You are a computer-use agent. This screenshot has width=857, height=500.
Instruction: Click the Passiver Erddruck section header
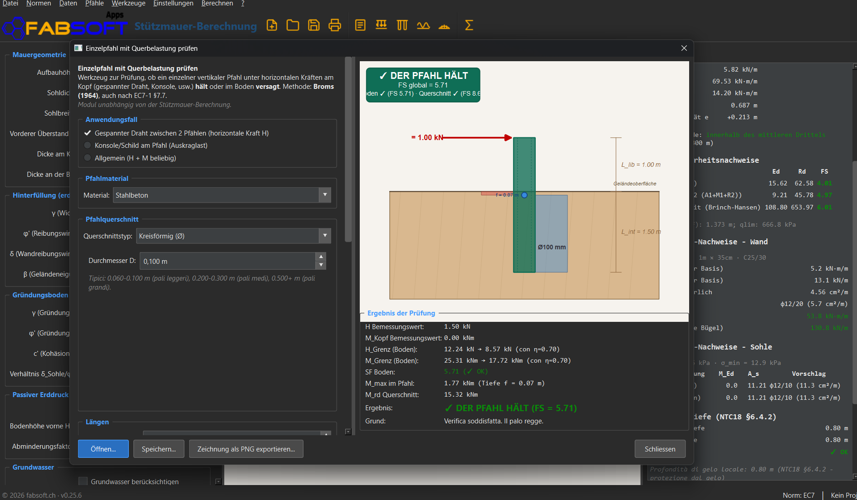click(x=40, y=394)
